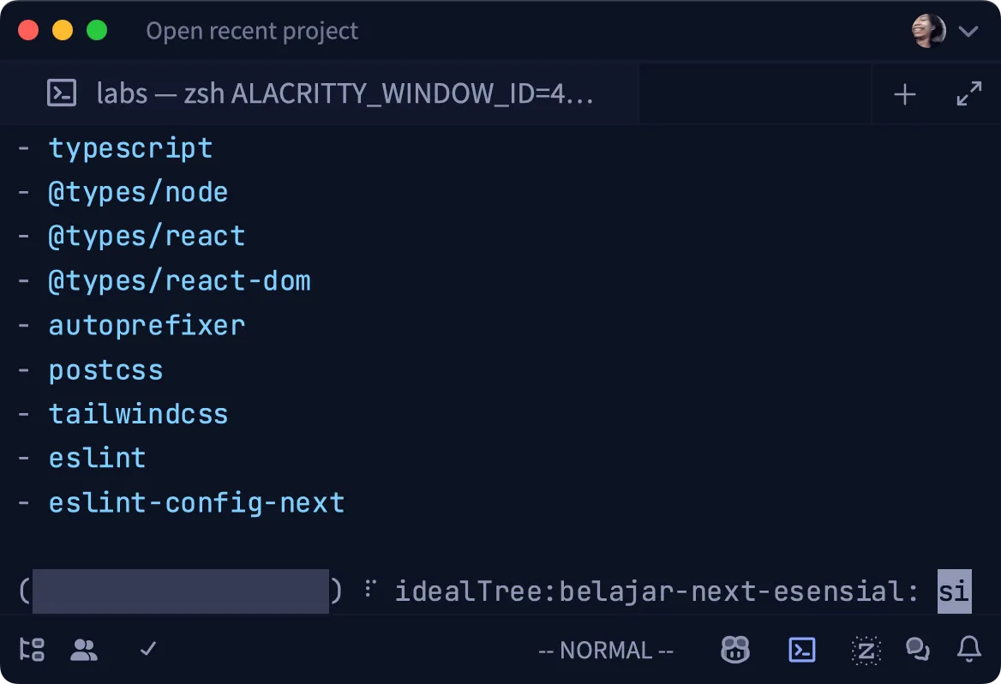The width and height of the screenshot is (1001, 684).
Task: Open the collaboration panel icon
Action: pos(84,650)
